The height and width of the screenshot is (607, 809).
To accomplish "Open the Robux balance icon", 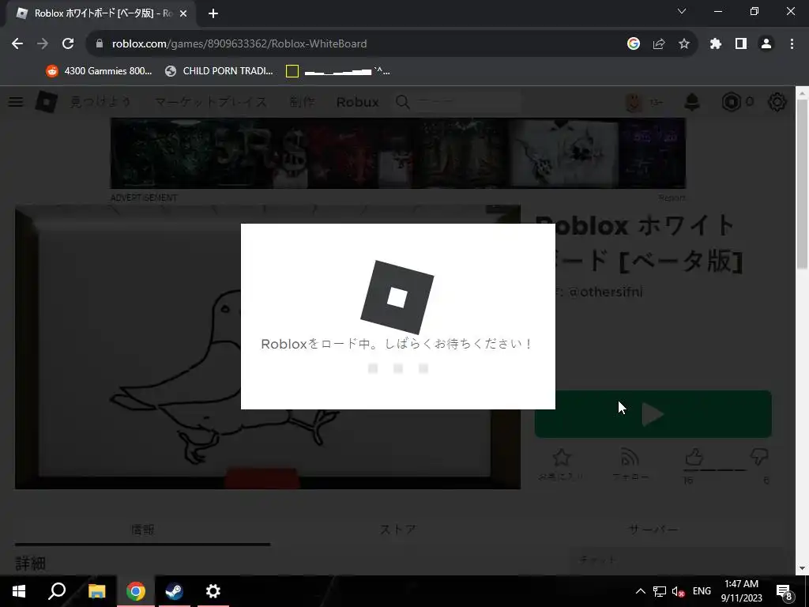I will pyautogui.click(x=731, y=102).
